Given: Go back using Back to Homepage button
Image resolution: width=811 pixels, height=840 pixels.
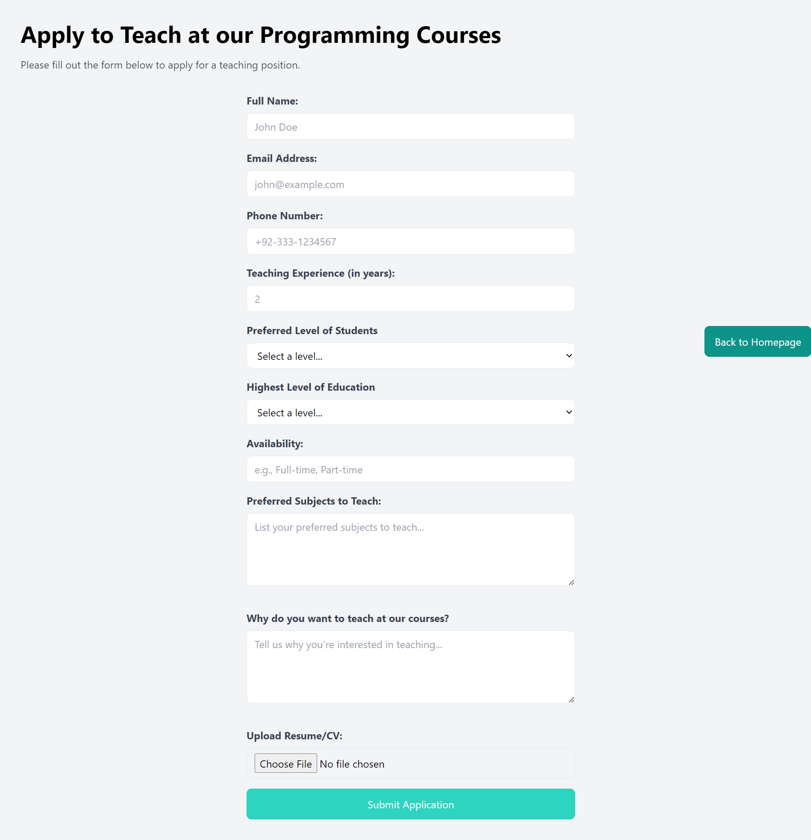Looking at the screenshot, I should (758, 341).
